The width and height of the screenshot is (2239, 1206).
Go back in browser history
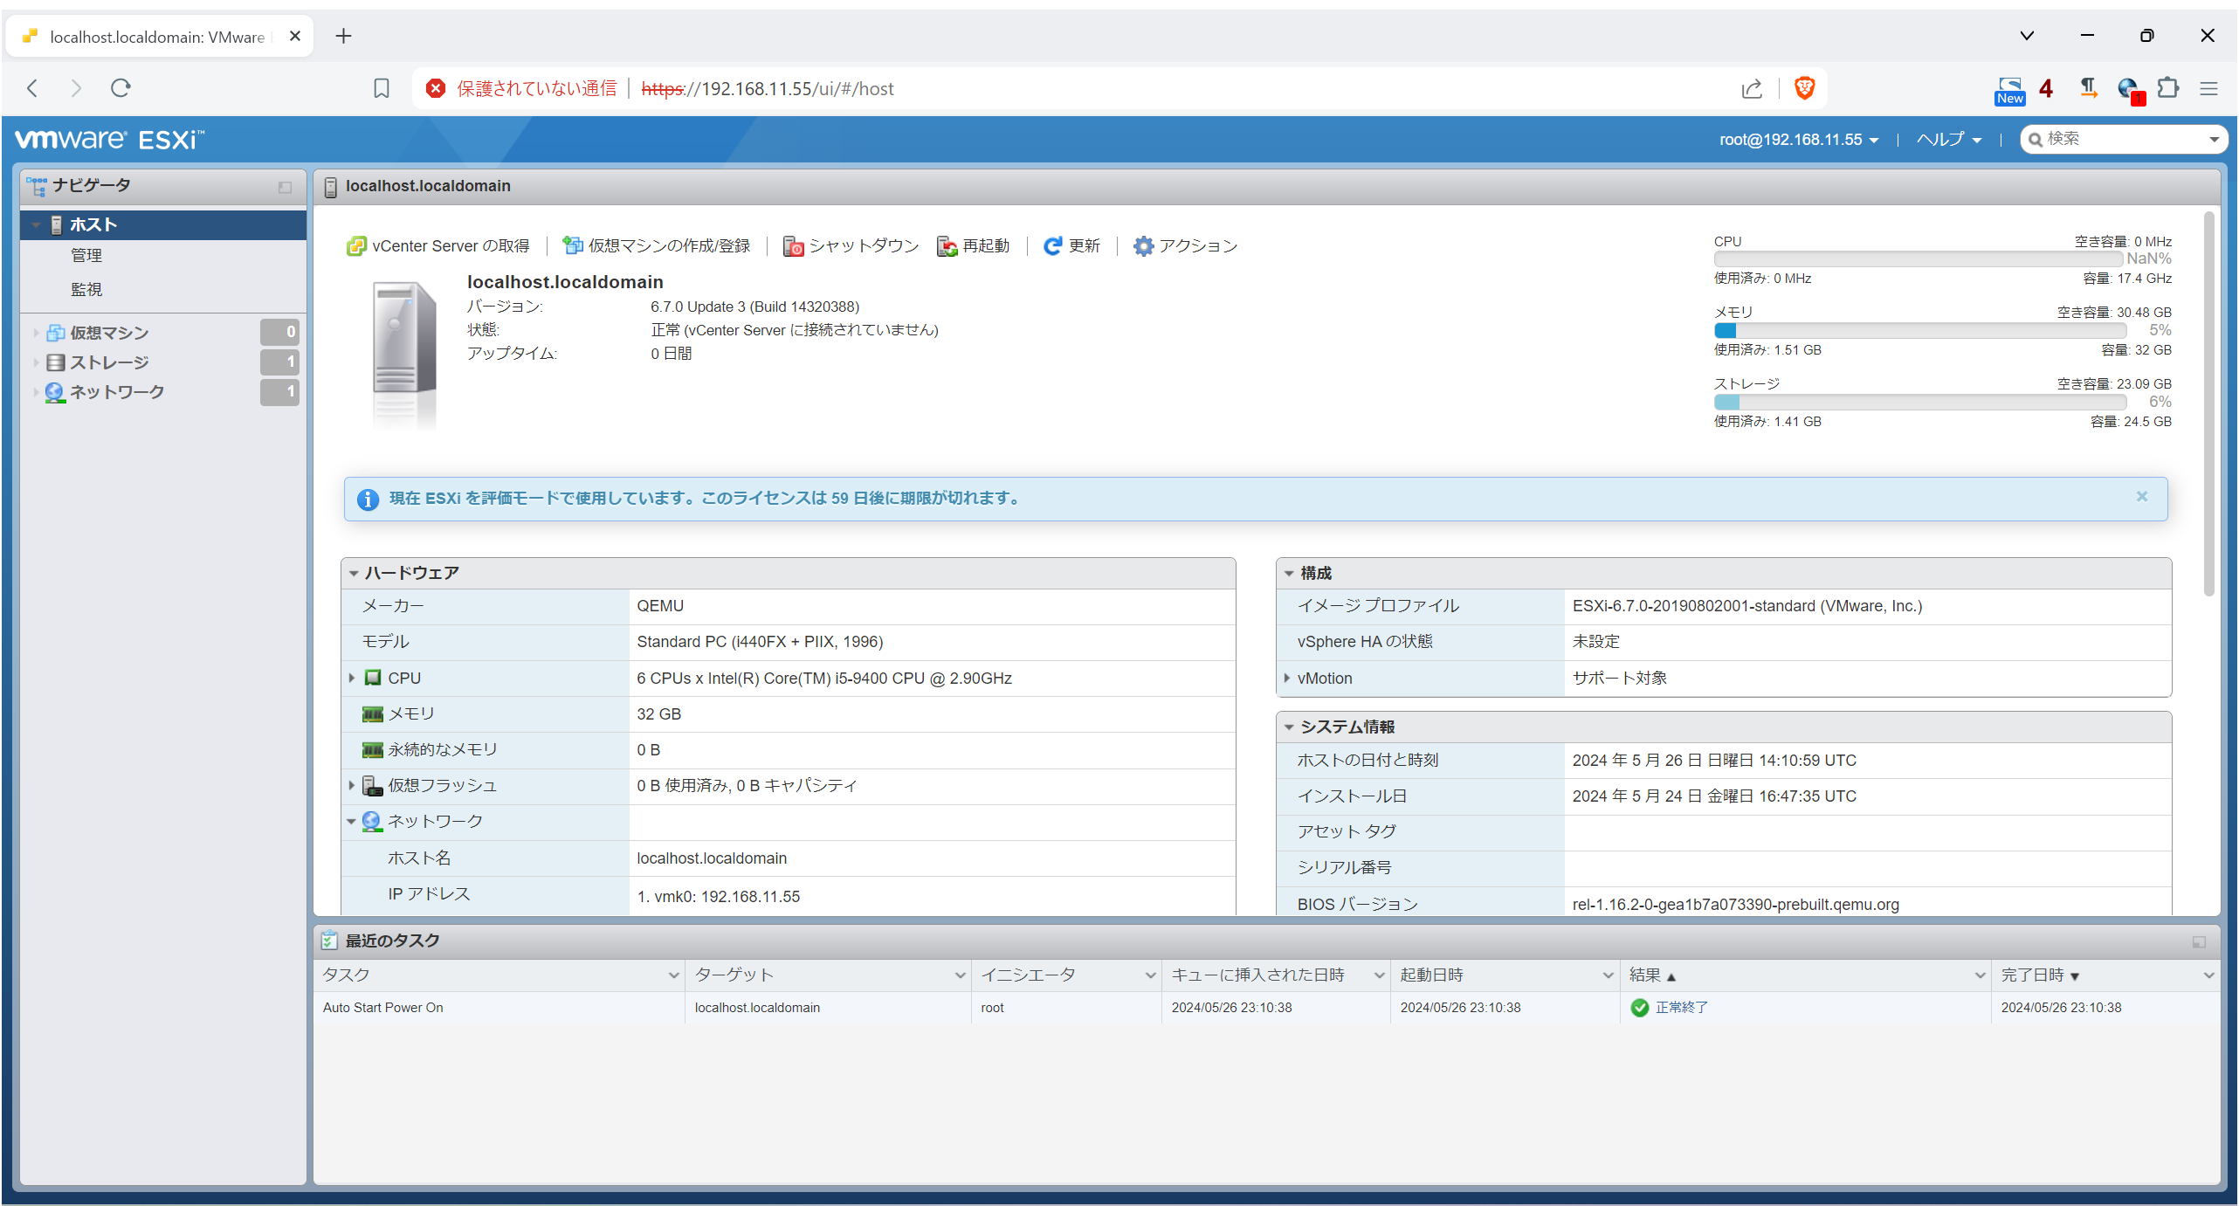[x=33, y=88]
